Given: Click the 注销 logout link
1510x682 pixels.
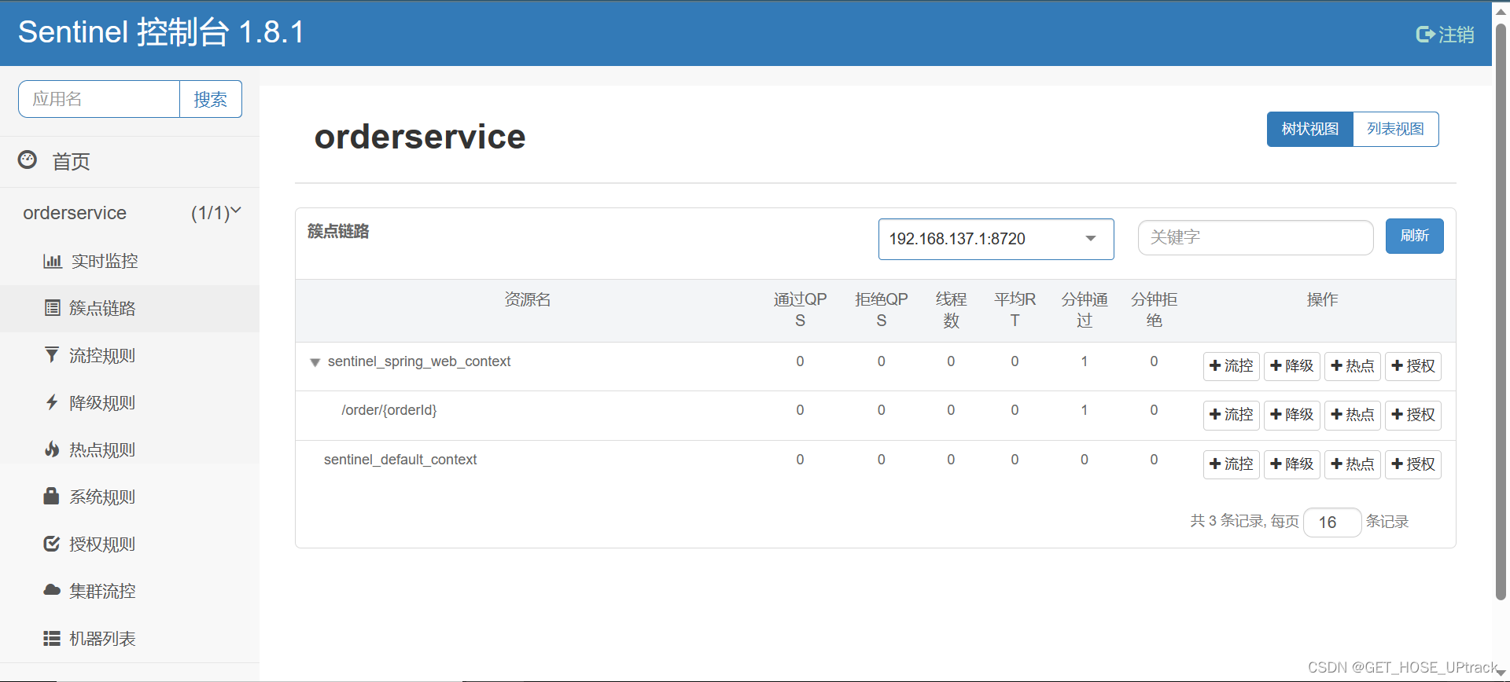Looking at the screenshot, I should pos(1445,35).
